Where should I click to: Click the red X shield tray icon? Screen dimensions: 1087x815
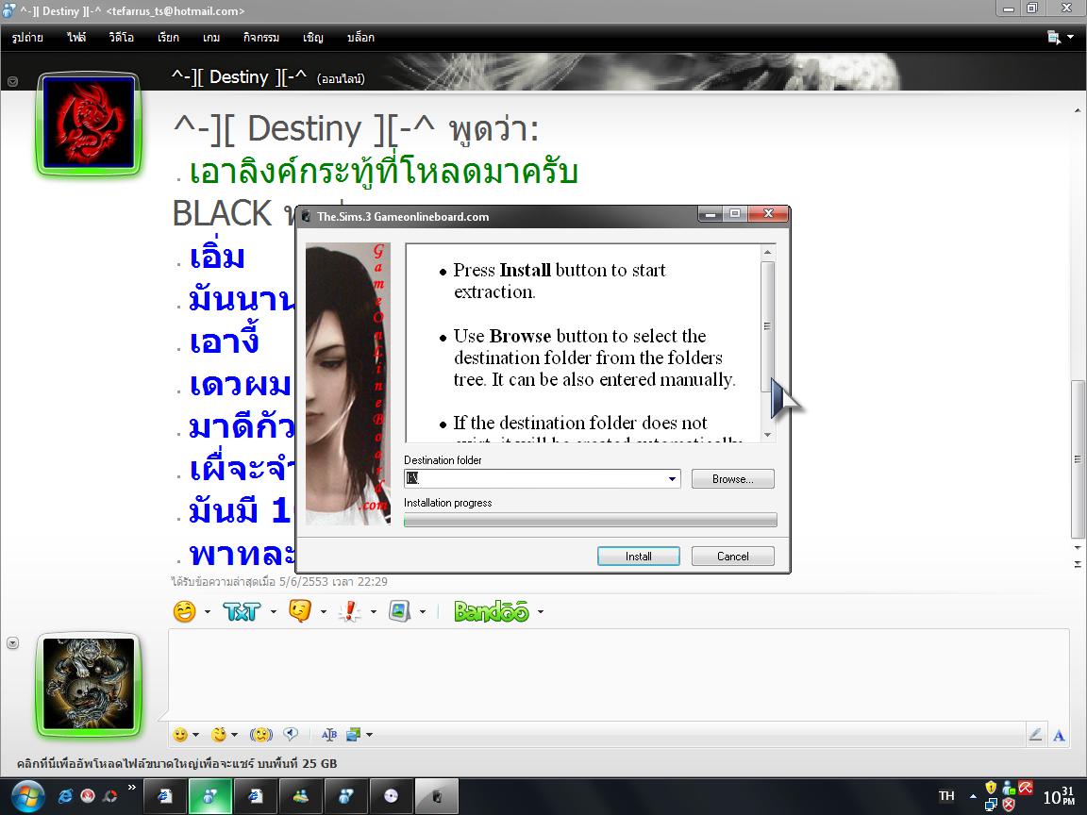1009,805
